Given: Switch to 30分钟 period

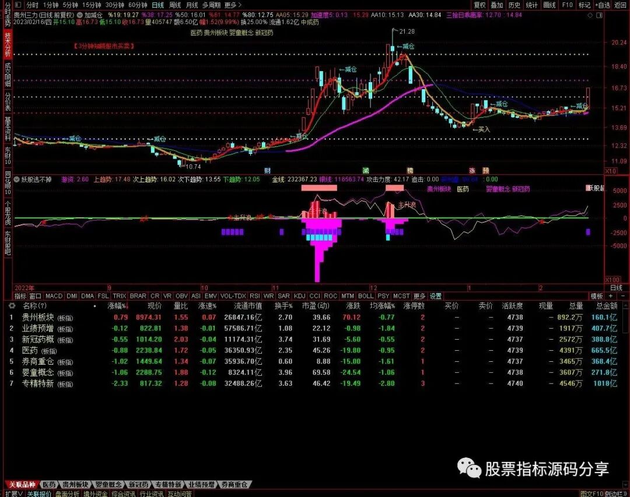Looking at the screenshot, I should click(114, 5).
